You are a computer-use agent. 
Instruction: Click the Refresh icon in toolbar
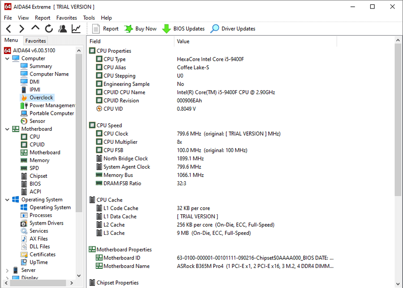pyautogui.click(x=49, y=29)
